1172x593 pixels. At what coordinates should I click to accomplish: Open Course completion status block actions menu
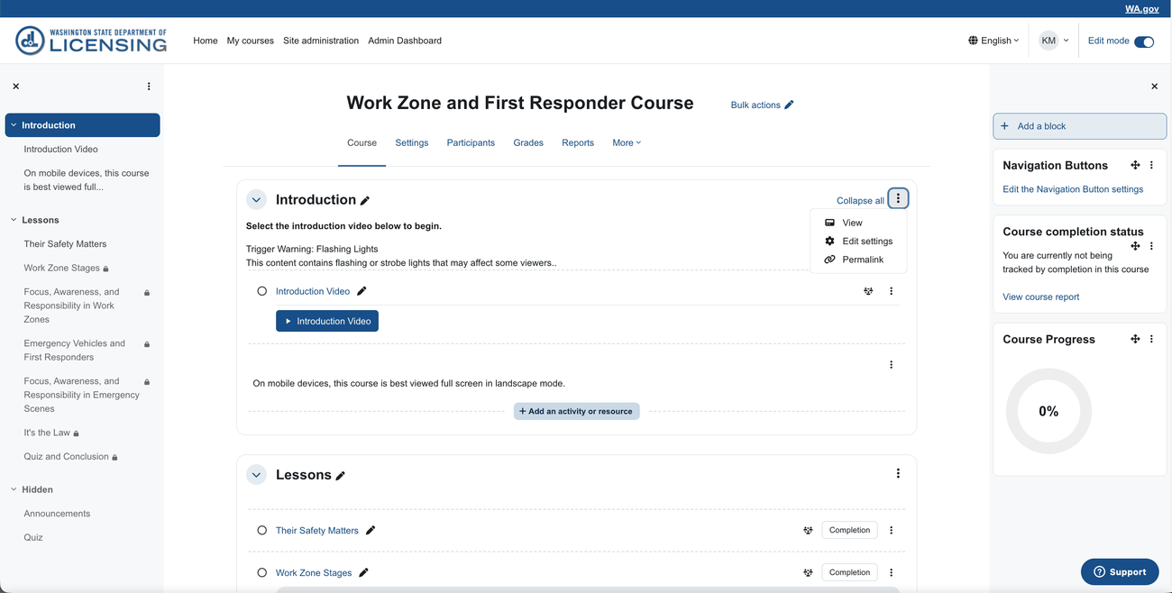pyautogui.click(x=1151, y=246)
